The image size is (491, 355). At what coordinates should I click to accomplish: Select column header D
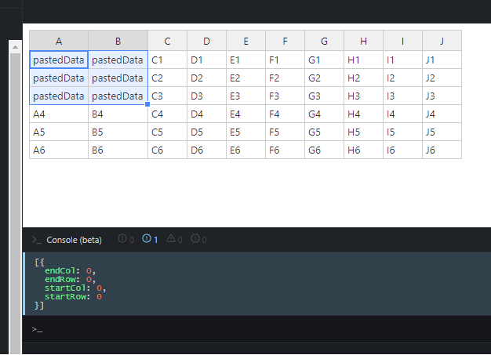[x=206, y=41]
